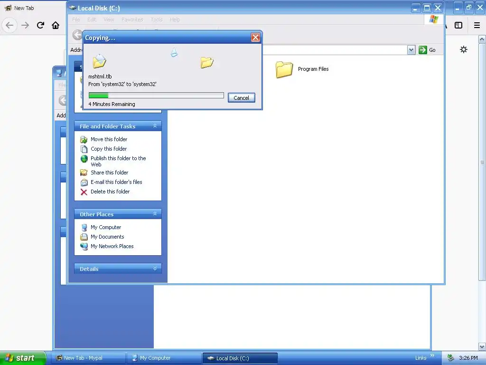Click E-mail this folder's files
This screenshot has height=365, width=486.
coord(116,182)
